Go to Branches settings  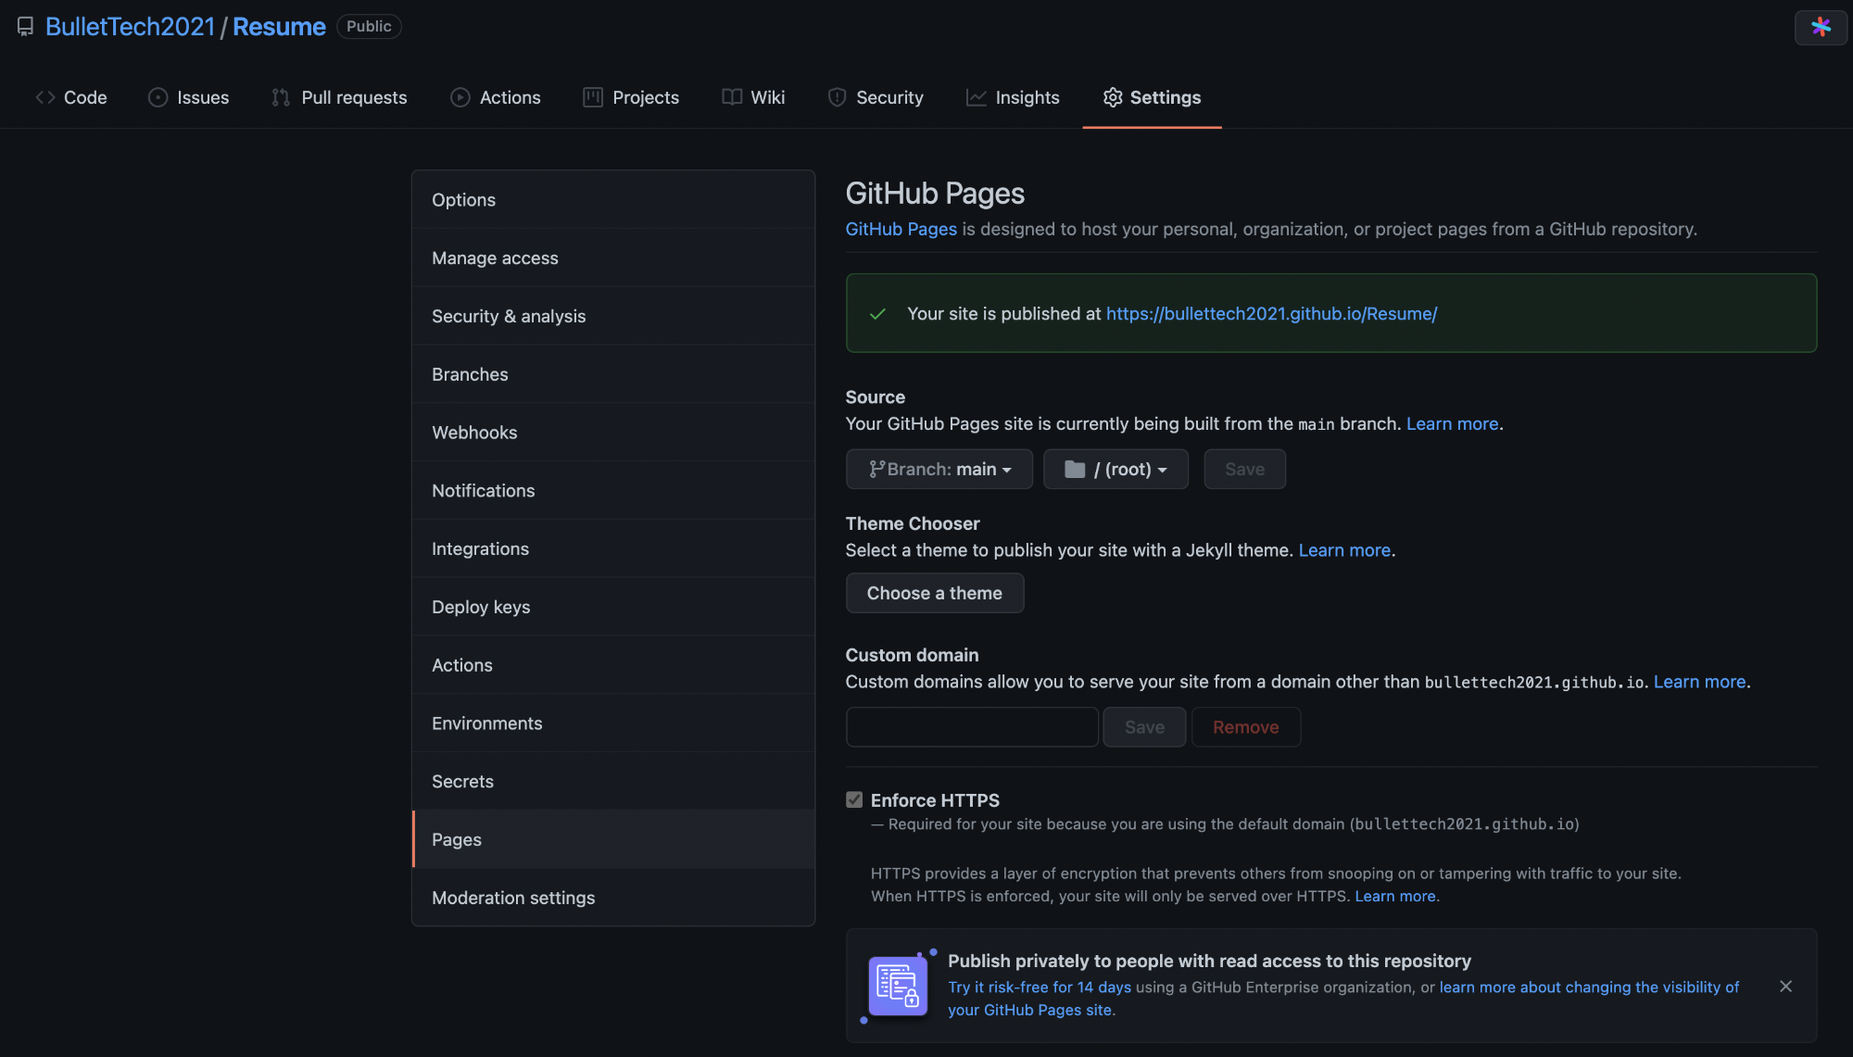[x=612, y=374]
